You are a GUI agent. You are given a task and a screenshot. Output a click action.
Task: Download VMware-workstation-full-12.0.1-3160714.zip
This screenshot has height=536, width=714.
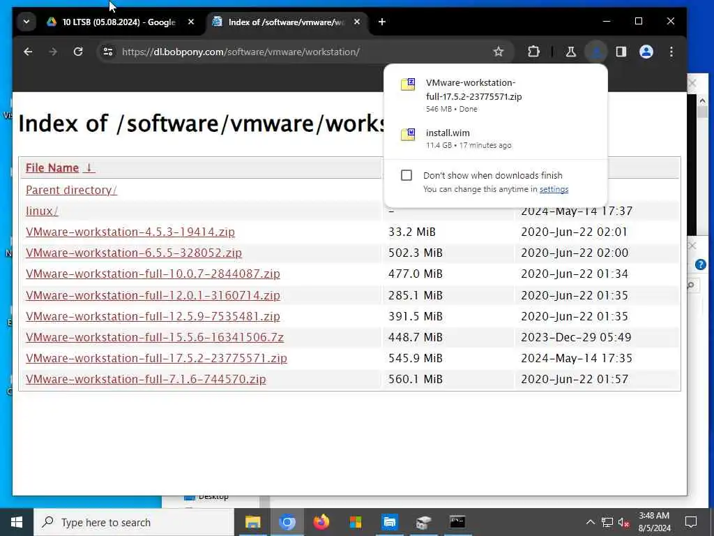point(153,295)
